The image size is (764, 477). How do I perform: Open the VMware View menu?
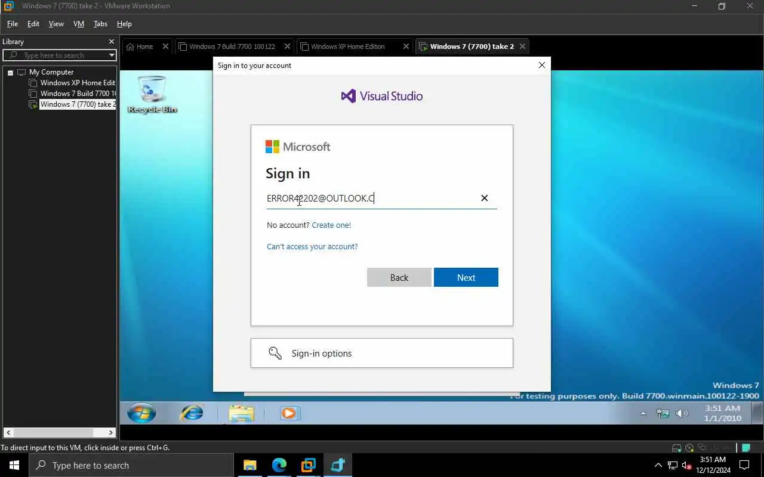click(x=56, y=24)
